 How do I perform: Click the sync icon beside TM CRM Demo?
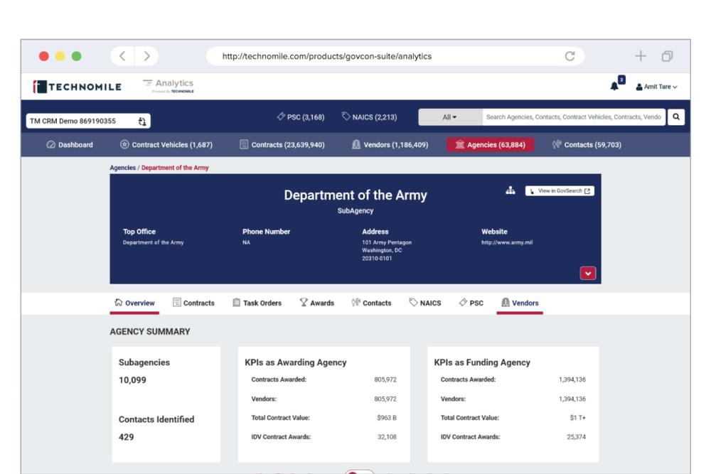click(142, 121)
